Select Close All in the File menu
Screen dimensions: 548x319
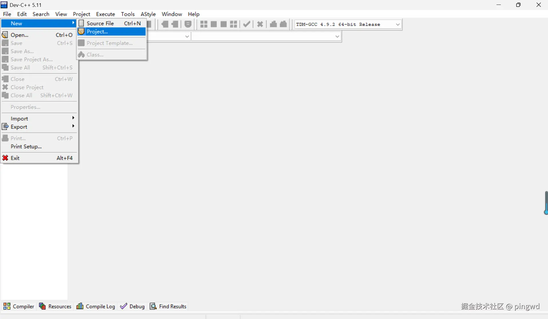point(39,95)
